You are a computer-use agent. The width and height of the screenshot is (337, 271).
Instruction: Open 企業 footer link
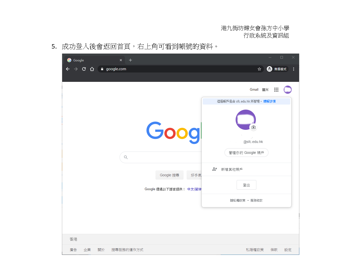(87, 250)
